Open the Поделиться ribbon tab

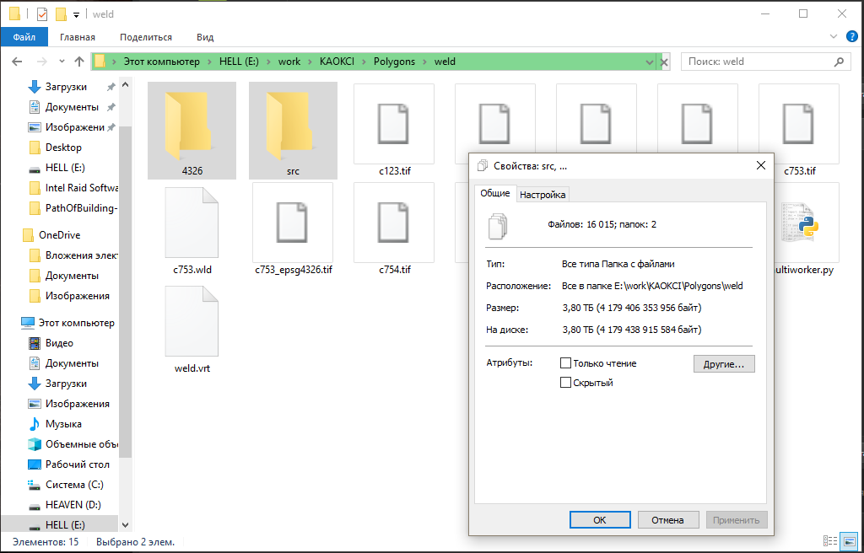[x=146, y=37]
